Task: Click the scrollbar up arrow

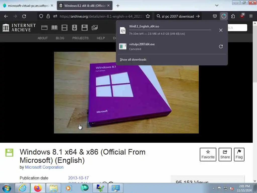Action: pos(255,23)
